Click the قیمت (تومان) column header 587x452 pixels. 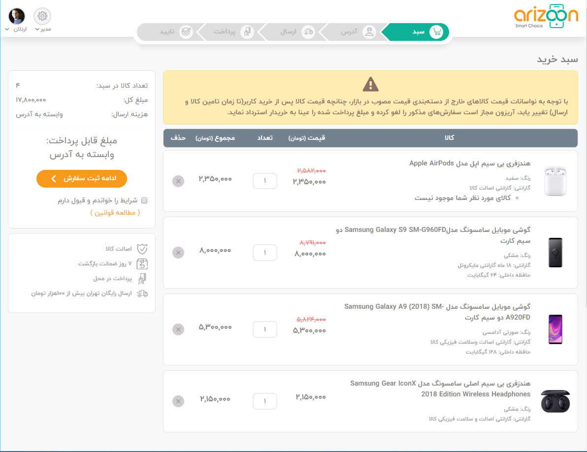307,138
